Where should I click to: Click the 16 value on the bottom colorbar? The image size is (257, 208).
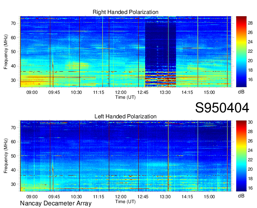(x=250, y=188)
